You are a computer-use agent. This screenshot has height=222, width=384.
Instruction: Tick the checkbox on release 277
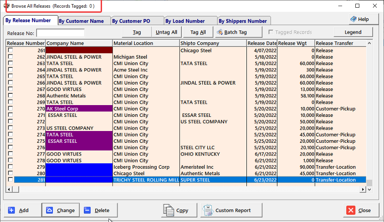pyautogui.click(x=10, y=154)
